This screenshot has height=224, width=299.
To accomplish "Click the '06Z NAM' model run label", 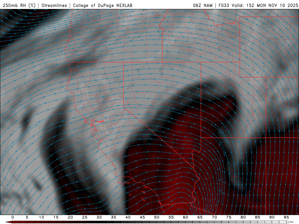I will pyautogui.click(x=203, y=6).
